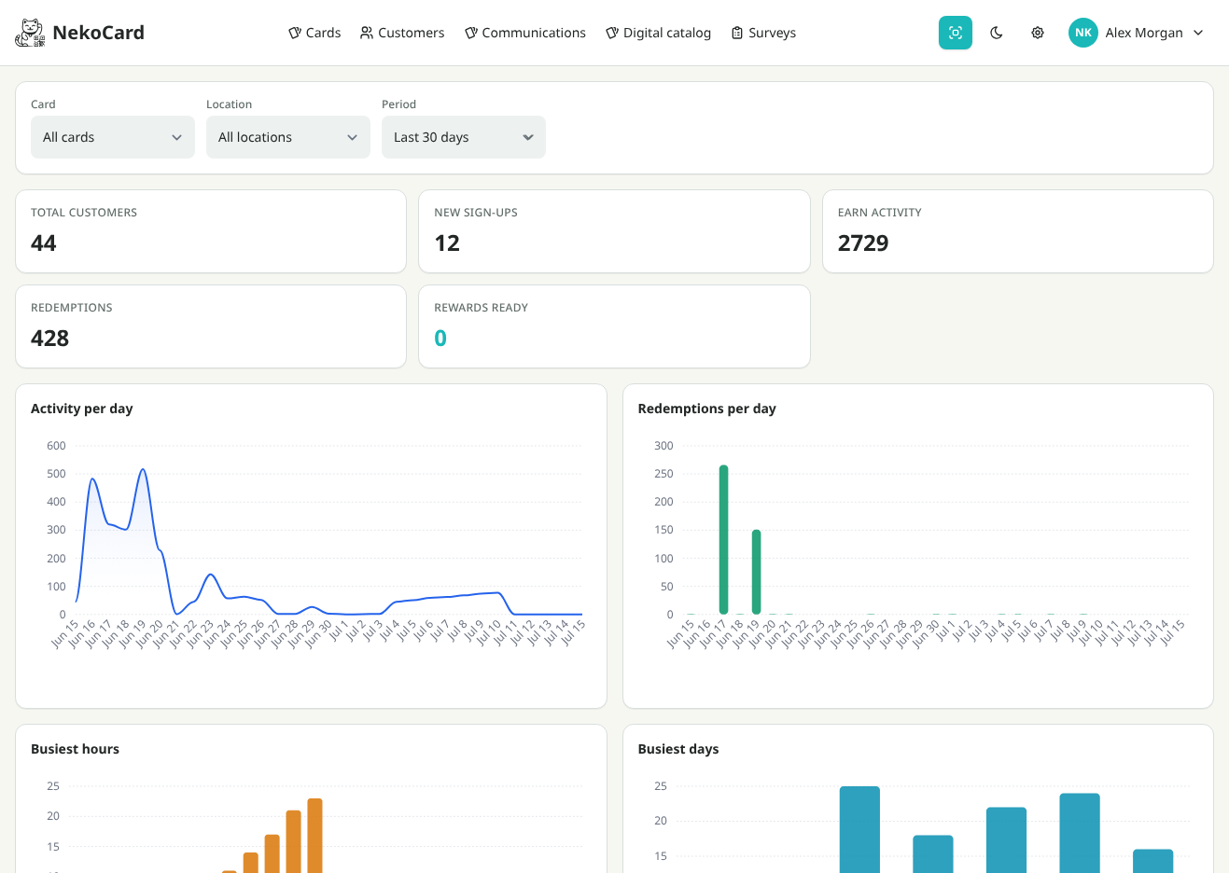Click the Period filter label
Screen dimensions: 1229x873
[x=399, y=104]
